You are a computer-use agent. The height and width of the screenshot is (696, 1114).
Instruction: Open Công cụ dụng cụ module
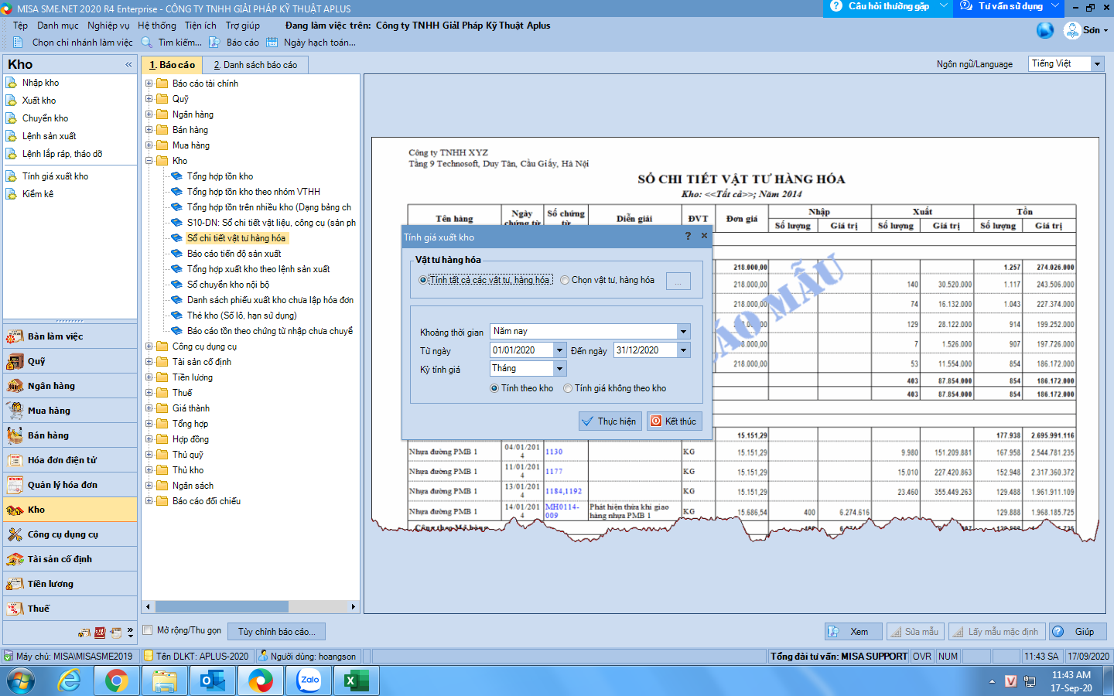click(x=70, y=534)
